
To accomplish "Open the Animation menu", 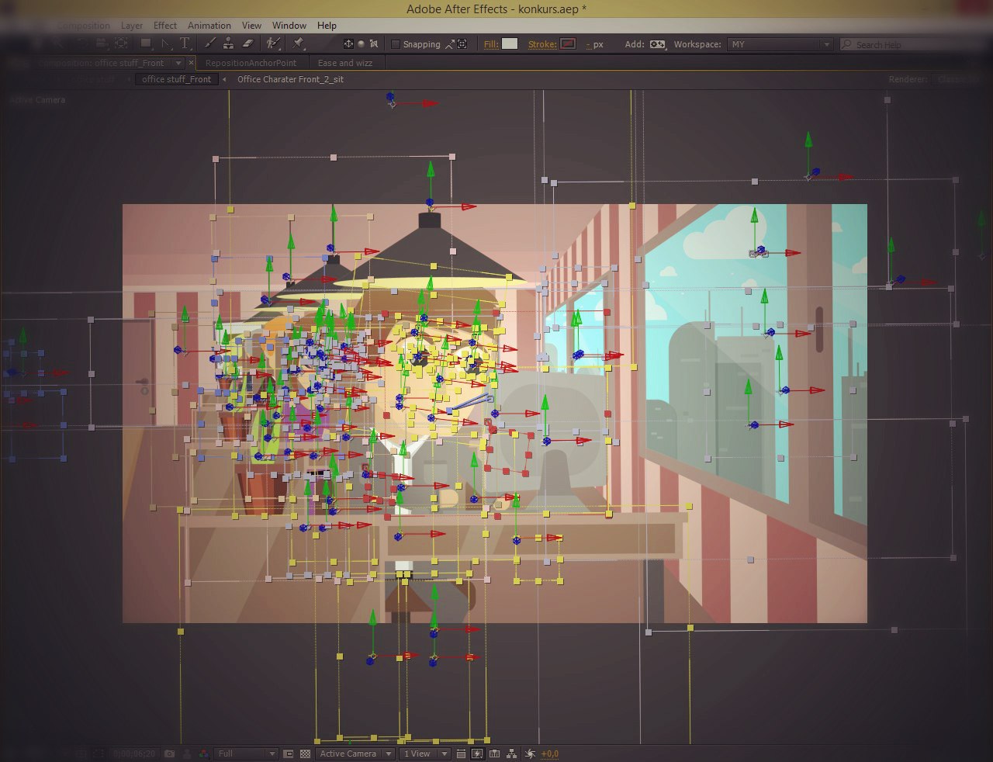I will click(209, 26).
